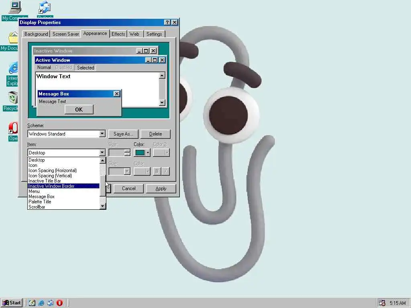
Task: Open the Effects tab
Action: coord(118,34)
